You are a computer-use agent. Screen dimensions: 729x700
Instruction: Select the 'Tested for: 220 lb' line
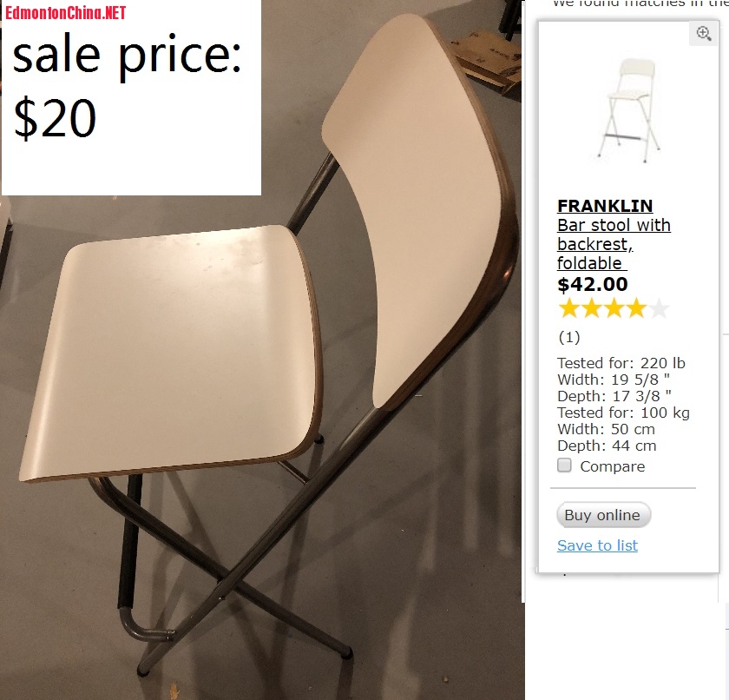pyautogui.click(x=621, y=363)
